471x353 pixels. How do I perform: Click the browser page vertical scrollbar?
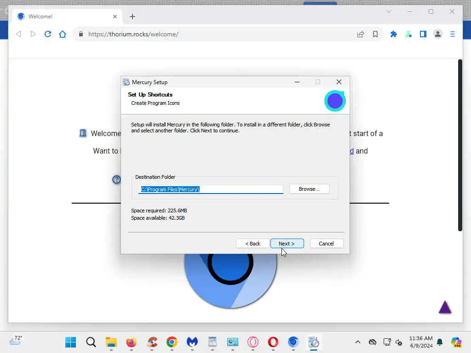point(460,145)
